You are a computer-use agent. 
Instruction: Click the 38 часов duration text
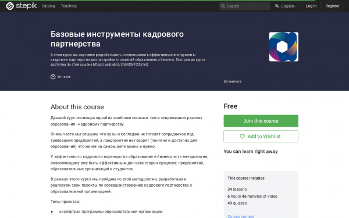coord(64,77)
